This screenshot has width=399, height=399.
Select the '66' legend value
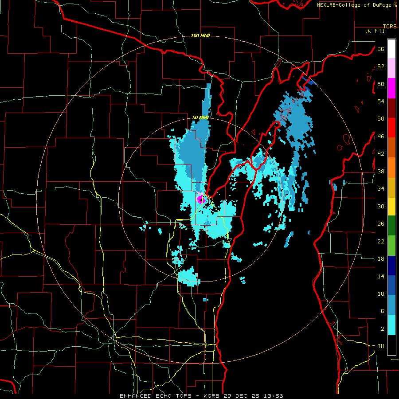coord(381,49)
